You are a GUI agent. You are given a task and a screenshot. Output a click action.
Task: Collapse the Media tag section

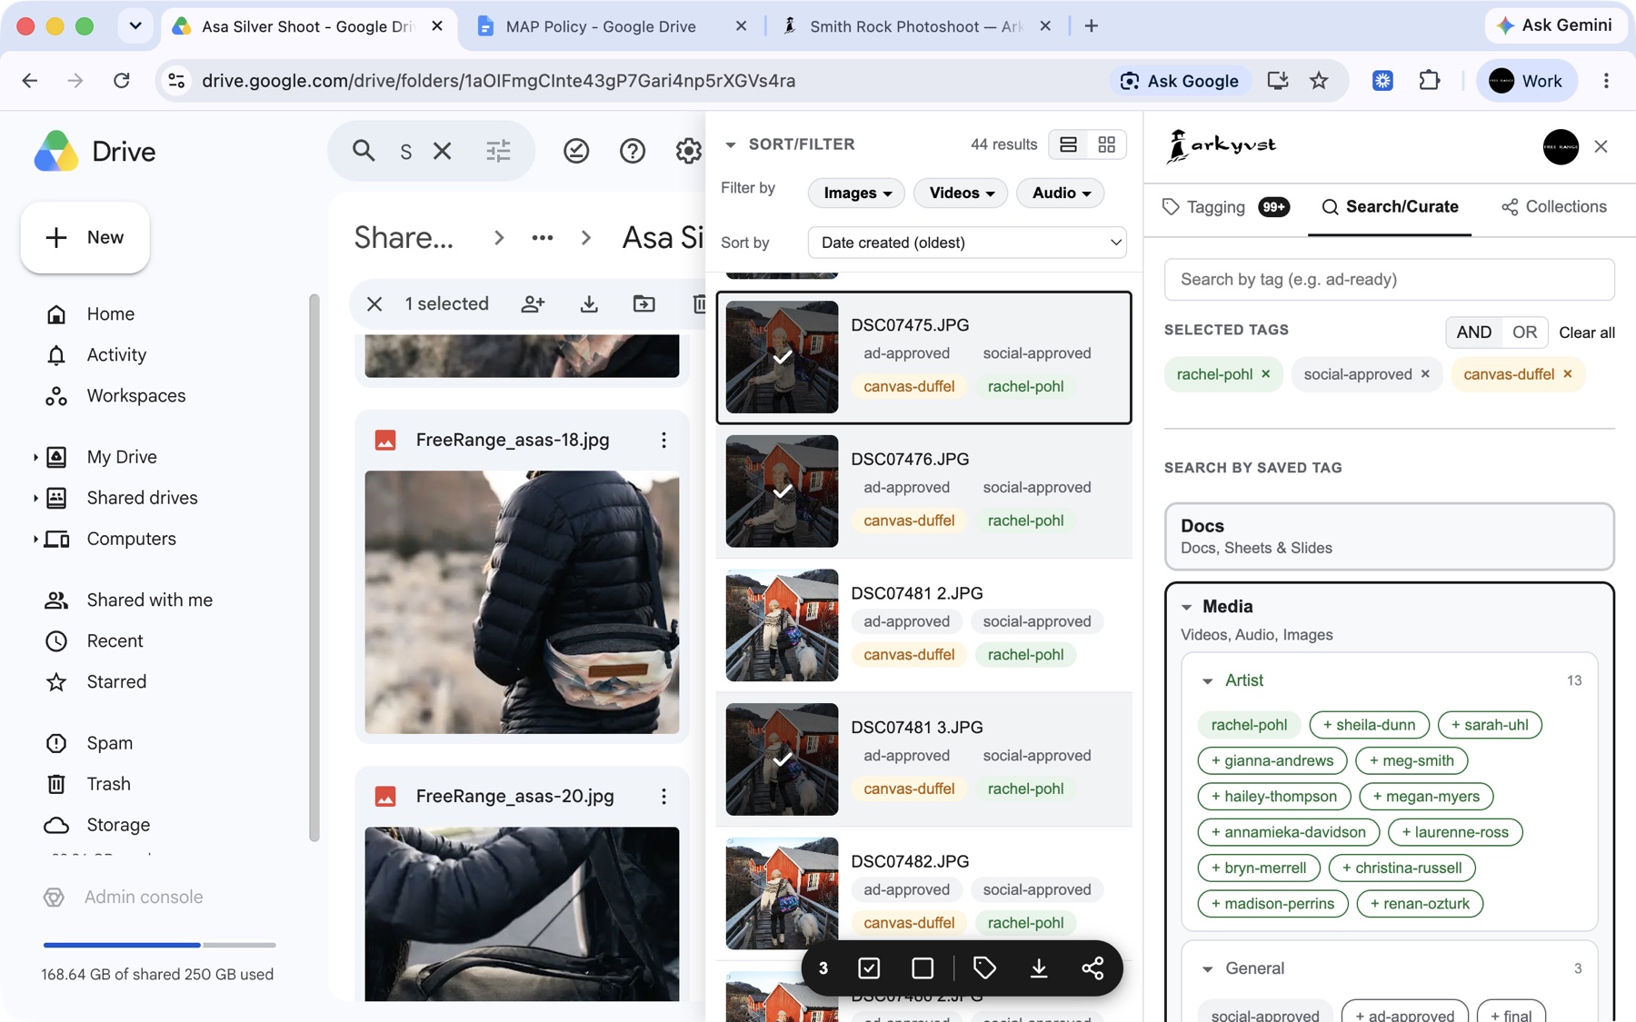click(x=1186, y=607)
